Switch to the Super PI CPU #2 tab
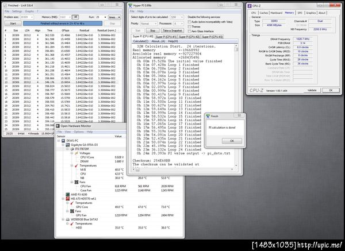Screen dimensions: 345x251 (189, 37)
